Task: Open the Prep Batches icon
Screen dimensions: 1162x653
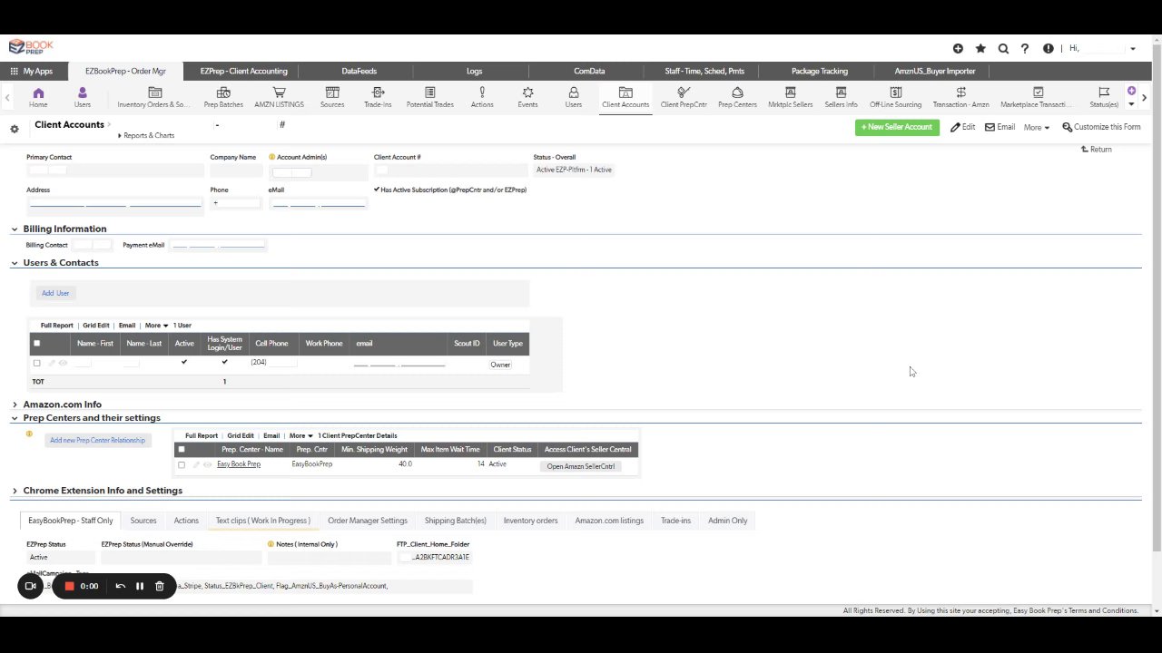Action: (223, 97)
